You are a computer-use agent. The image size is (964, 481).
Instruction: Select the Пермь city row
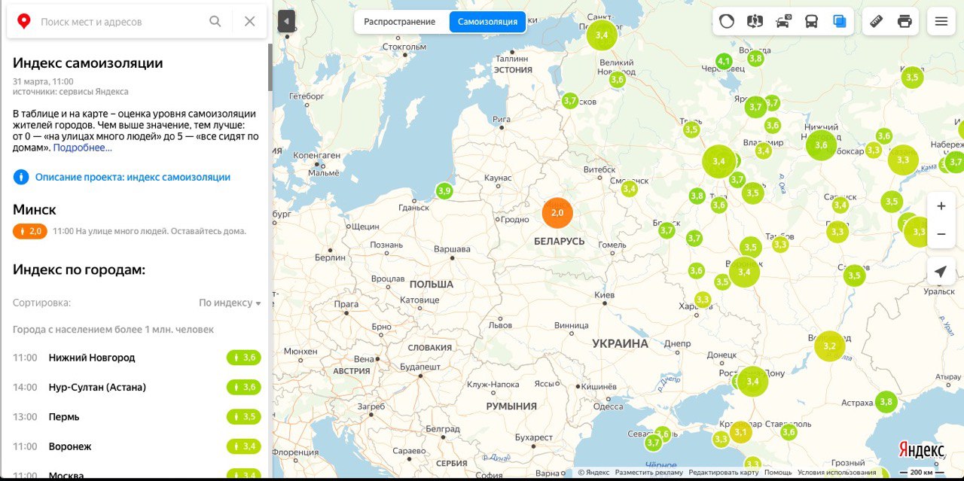(x=136, y=417)
